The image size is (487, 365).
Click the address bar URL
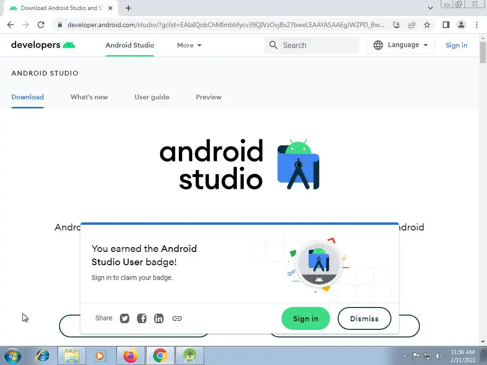click(226, 25)
